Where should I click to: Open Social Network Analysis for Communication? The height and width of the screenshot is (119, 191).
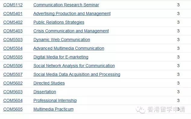(x=74, y=66)
